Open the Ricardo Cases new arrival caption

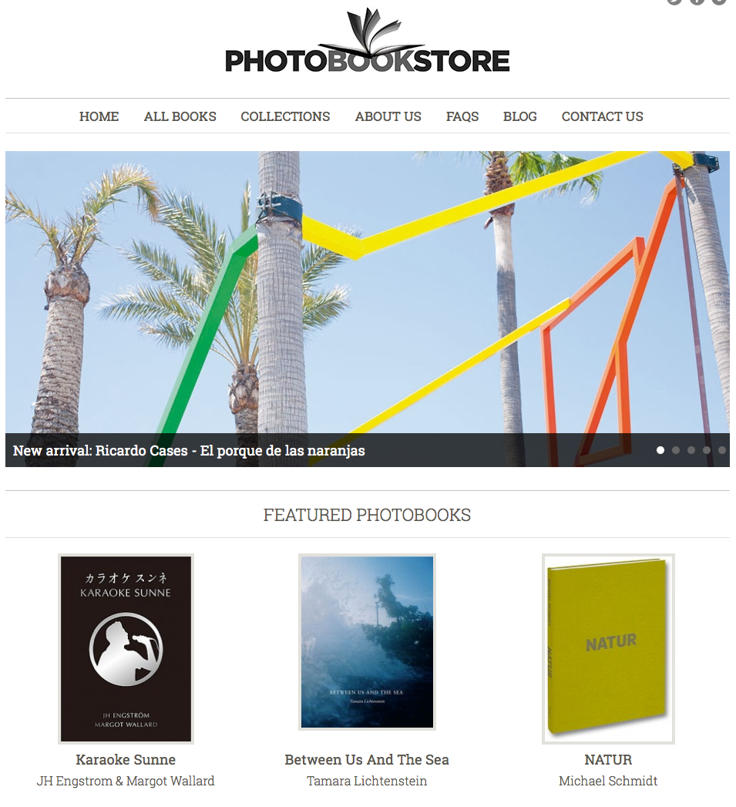tap(189, 451)
